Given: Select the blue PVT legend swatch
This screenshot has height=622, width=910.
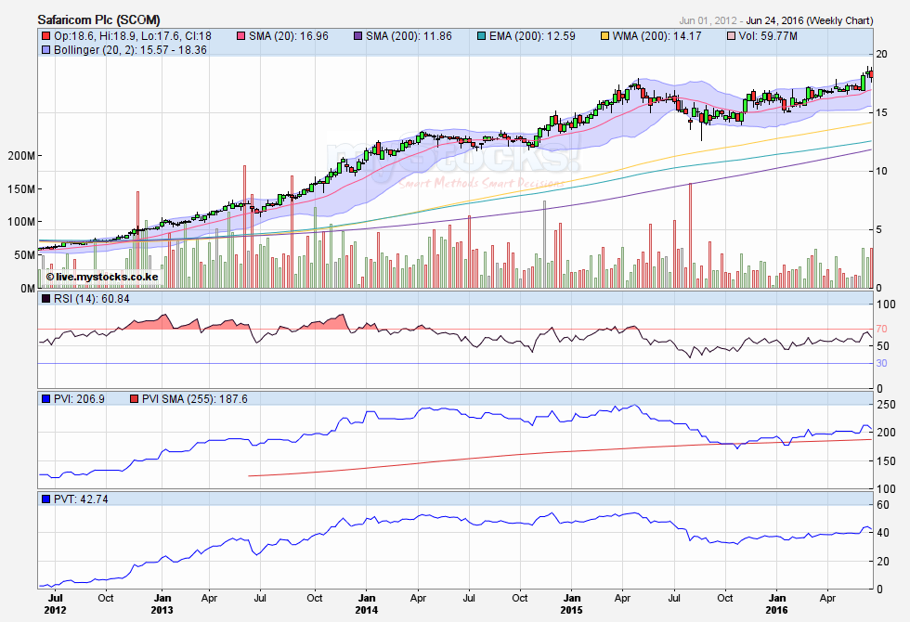Looking at the screenshot, I should 45,499.
